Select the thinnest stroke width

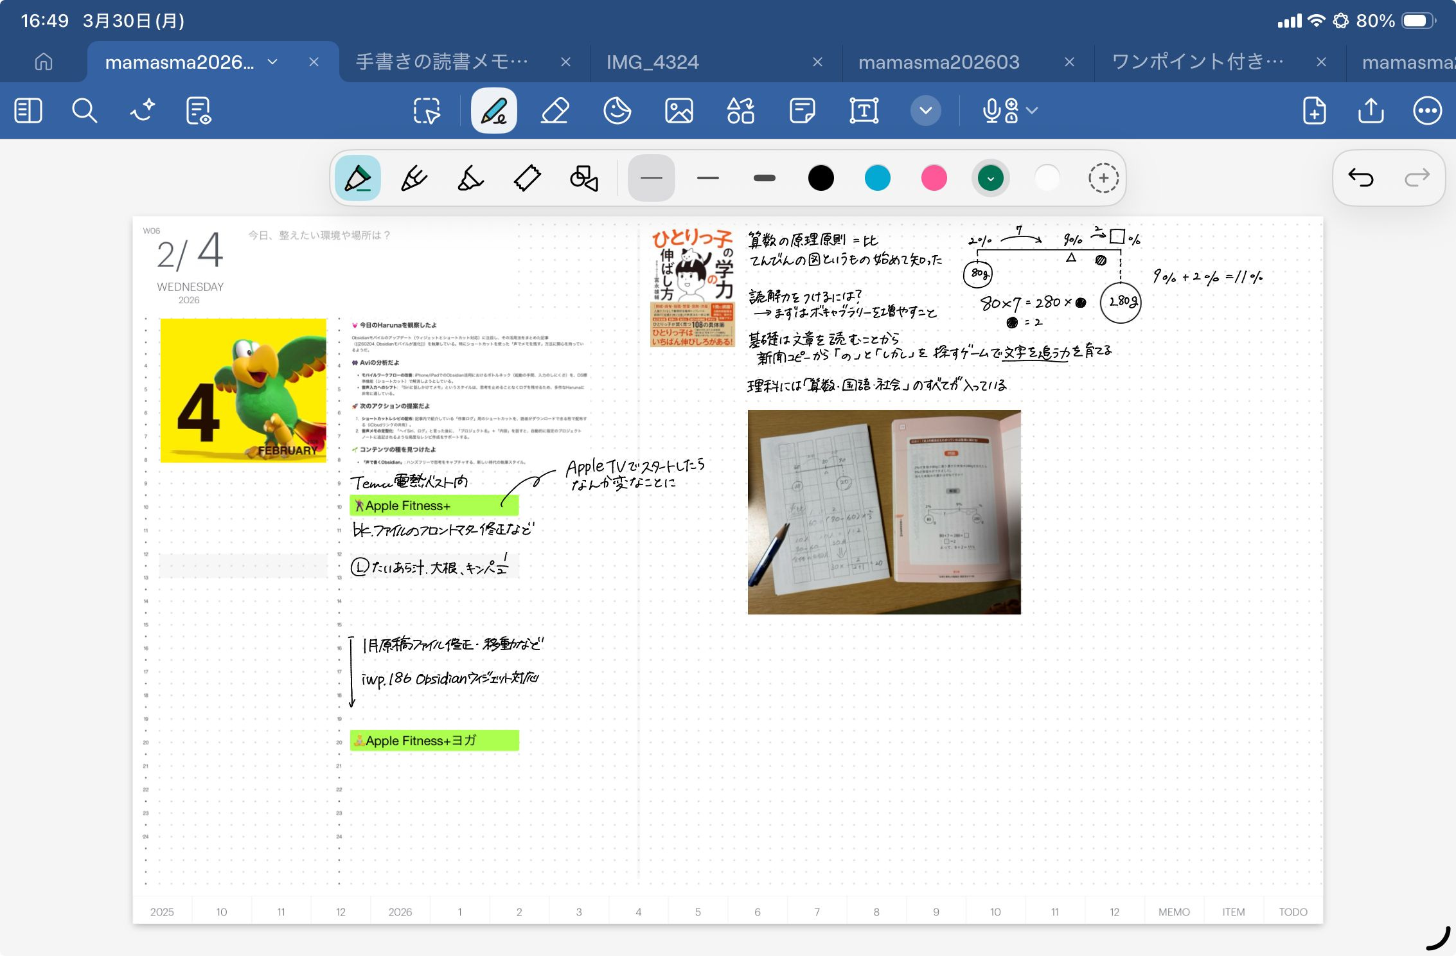click(x=651, y=178)
